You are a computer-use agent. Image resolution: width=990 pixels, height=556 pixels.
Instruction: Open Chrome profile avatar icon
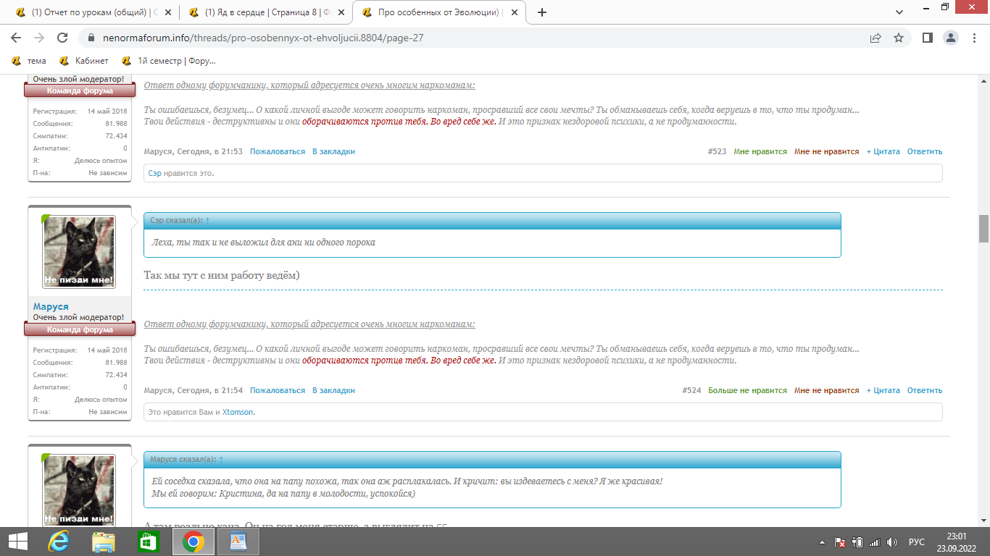(x=951, y=38)
